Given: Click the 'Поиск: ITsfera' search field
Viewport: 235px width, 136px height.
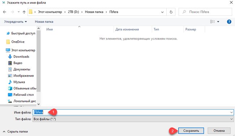Looking at the screenshot, I should click(205, 12).
